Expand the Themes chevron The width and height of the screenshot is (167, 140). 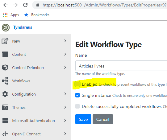[x=65, y=107]
